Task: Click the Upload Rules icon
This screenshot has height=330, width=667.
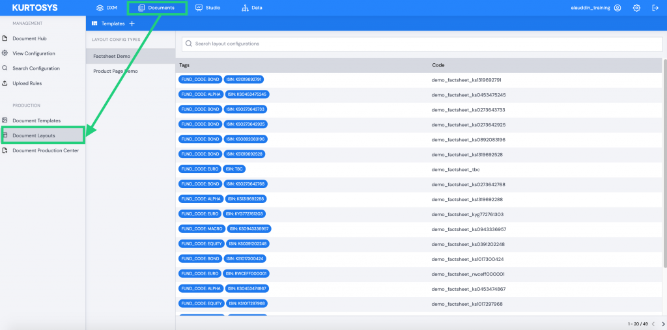Action: click(5, 83)
